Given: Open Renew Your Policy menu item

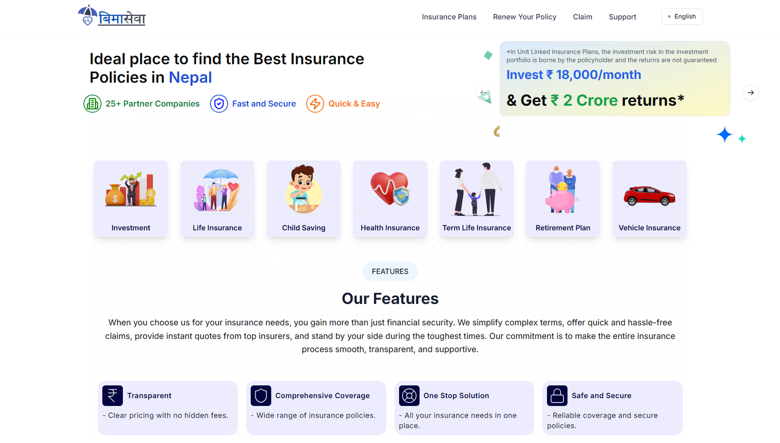Looking at the screenshot, I should coord(525,17).
